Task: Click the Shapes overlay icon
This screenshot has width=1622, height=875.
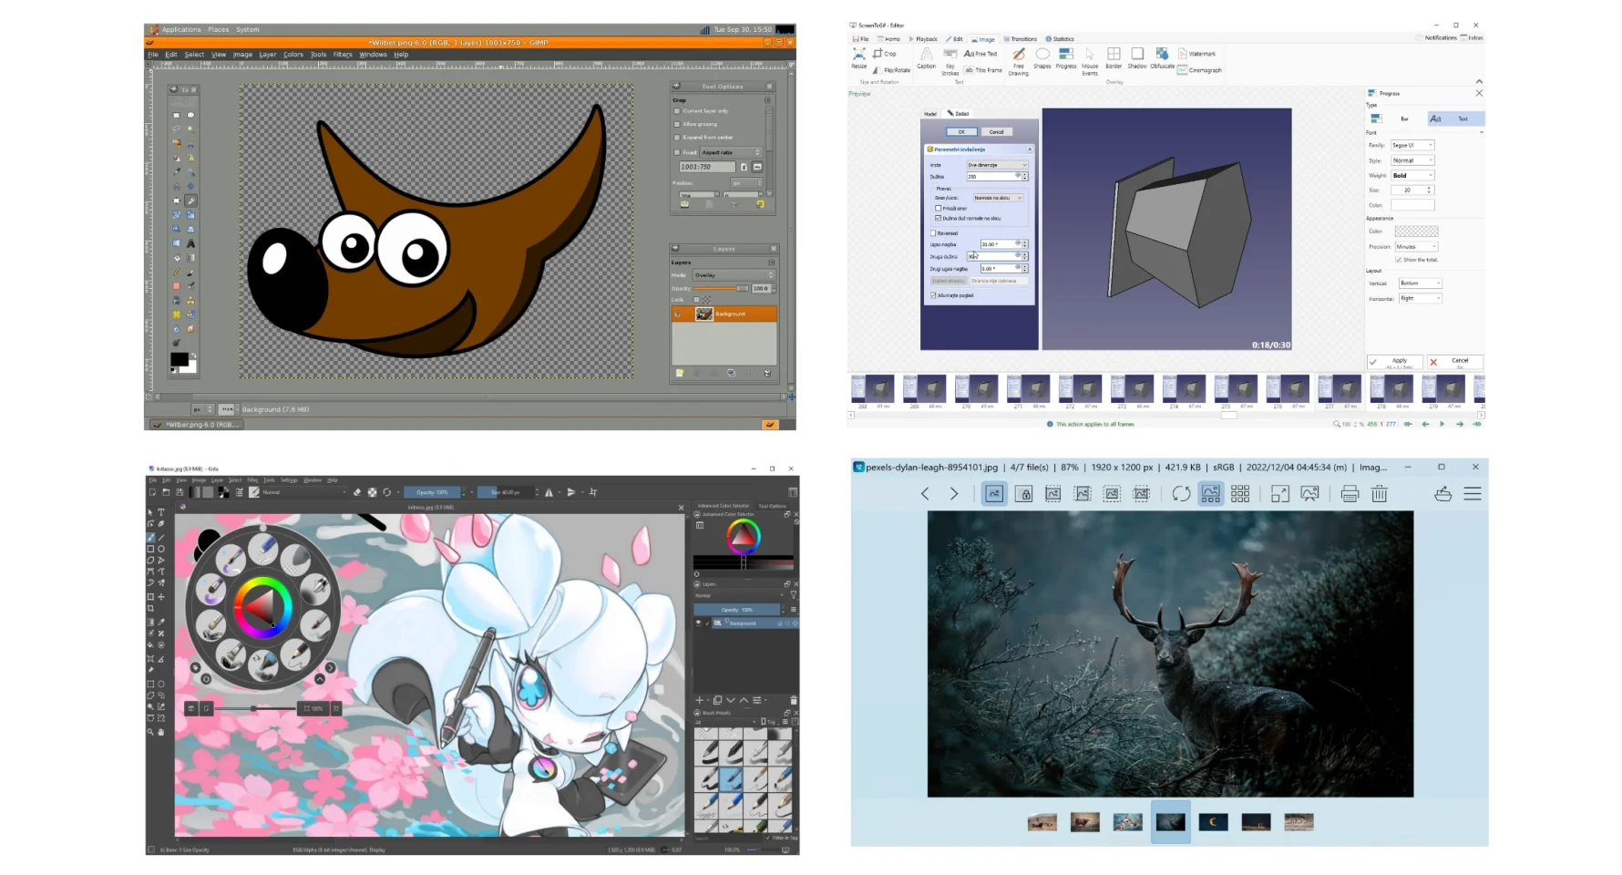Action: [x=1042, y=57]
